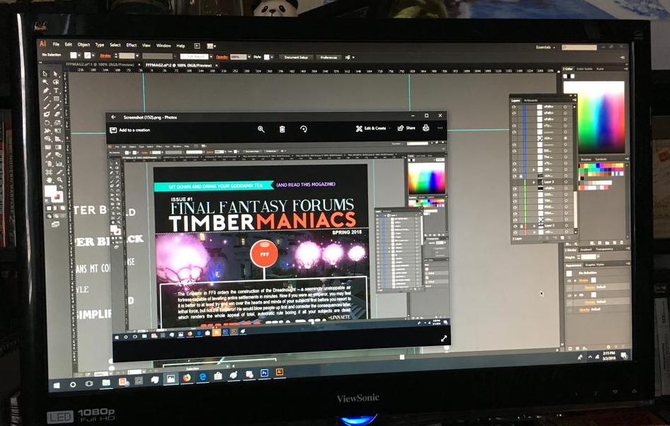Select the black arrow Selection tool
Viewport: 670px width, 426px height.
(45, 74)
